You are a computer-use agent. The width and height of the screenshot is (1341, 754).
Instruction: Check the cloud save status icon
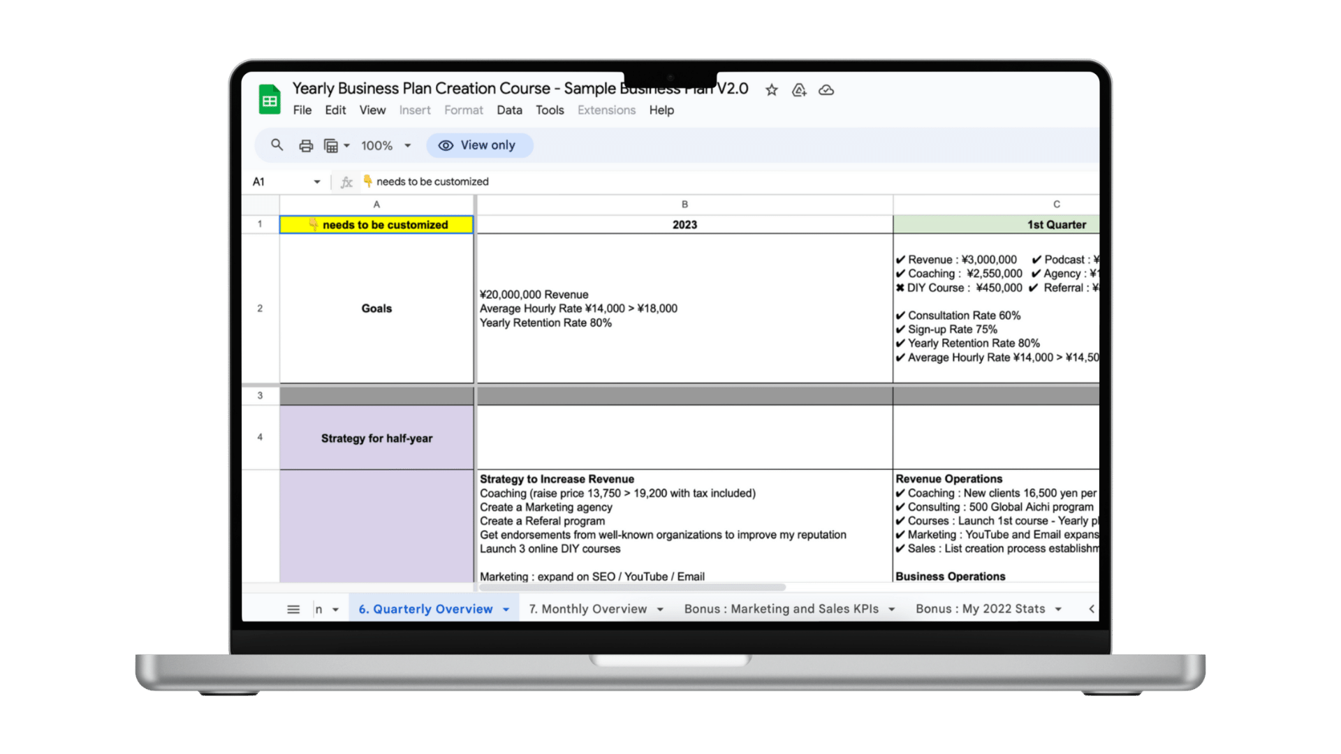point(826,90)
